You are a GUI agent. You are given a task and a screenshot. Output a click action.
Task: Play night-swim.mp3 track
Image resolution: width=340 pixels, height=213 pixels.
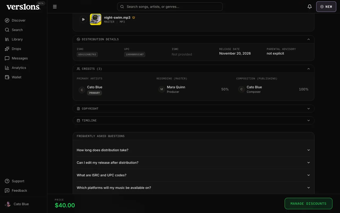pos(83,19)
